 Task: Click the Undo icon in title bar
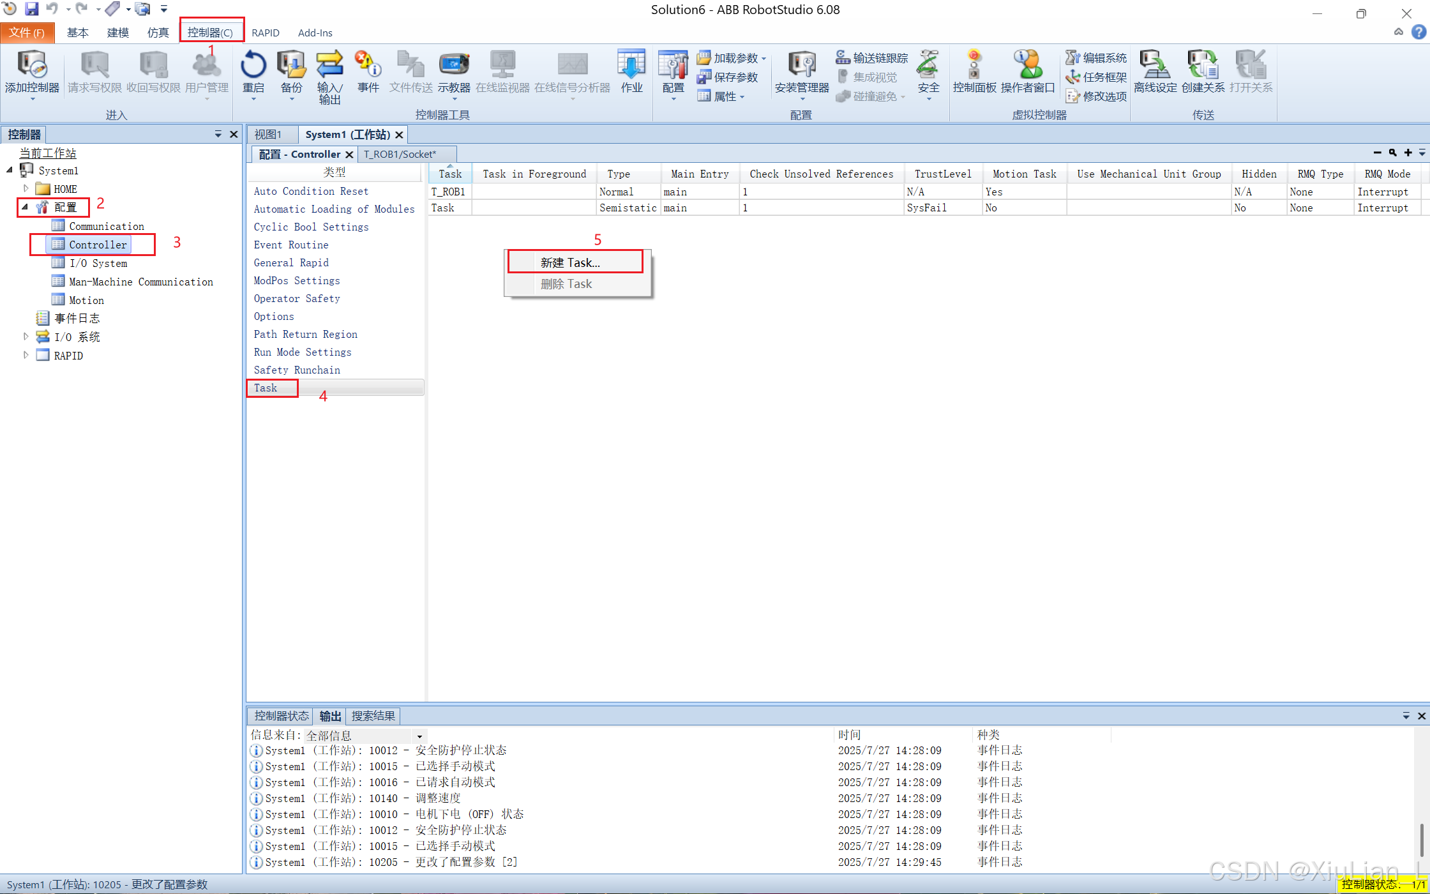[52, 9]
